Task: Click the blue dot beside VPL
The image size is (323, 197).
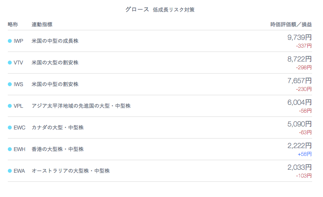Action: (10, 106)
